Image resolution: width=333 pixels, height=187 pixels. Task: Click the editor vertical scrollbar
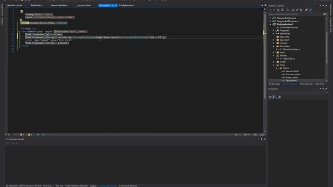(x=265, y=72)
